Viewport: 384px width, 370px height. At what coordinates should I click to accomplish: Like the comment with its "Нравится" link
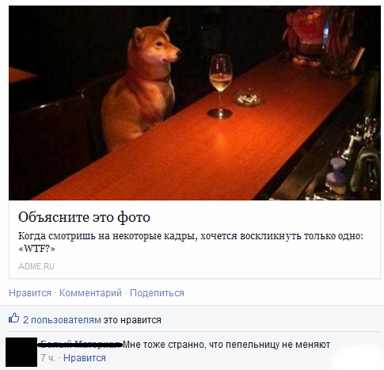coord(85,358)
